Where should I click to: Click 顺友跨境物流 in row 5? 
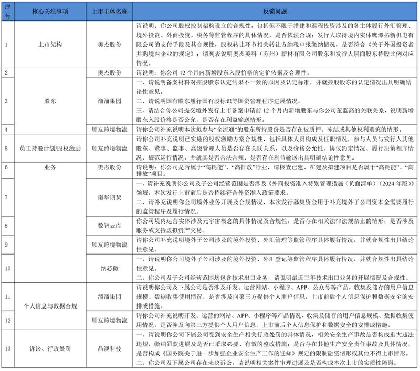109,149
